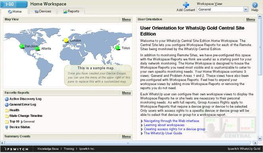Open Learning about workspaces link
Screen dimensions: 263x153
coord(164,125)
